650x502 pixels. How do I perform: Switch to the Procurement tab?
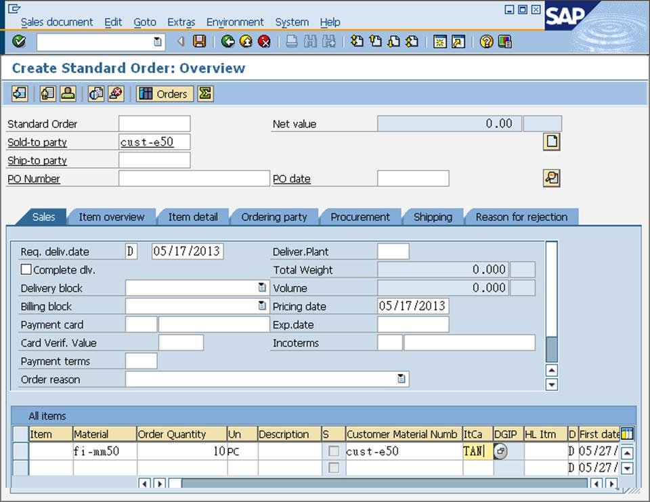tap(360, 217)
